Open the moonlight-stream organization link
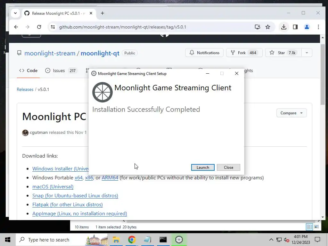The image size is (328, 246). pos(50,53)
